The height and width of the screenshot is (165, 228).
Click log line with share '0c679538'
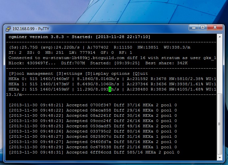pos(93,147)
